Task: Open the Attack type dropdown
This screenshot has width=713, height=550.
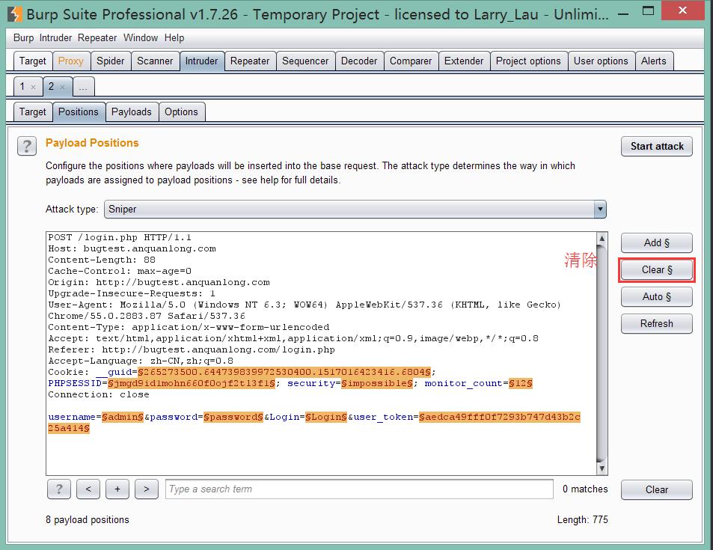Action: coord(355,210)
